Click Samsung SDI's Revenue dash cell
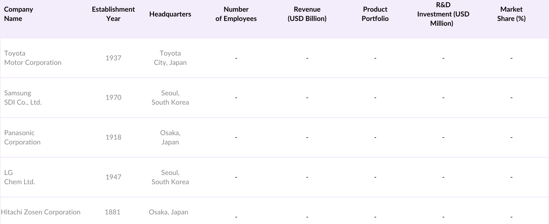Screen dimensions: 549x224 click(x=307, y=98)
